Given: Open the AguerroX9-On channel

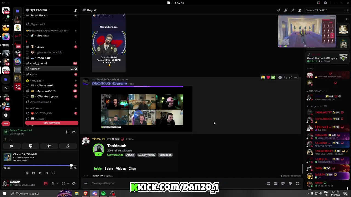Looking at the screenshot, I should click(52, 91).
